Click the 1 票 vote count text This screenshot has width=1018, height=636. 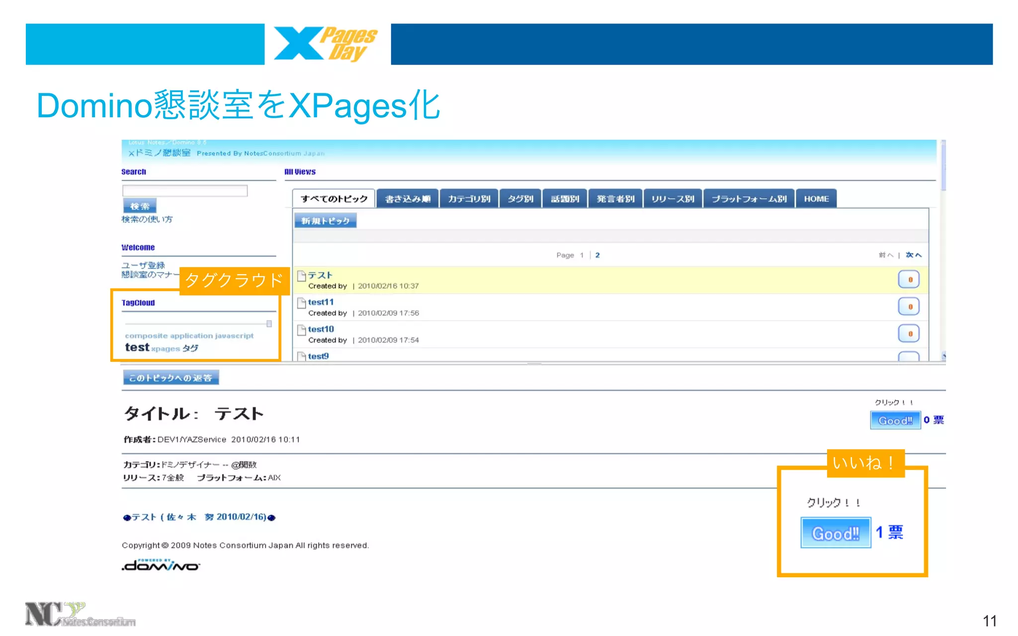click(889, 533)
